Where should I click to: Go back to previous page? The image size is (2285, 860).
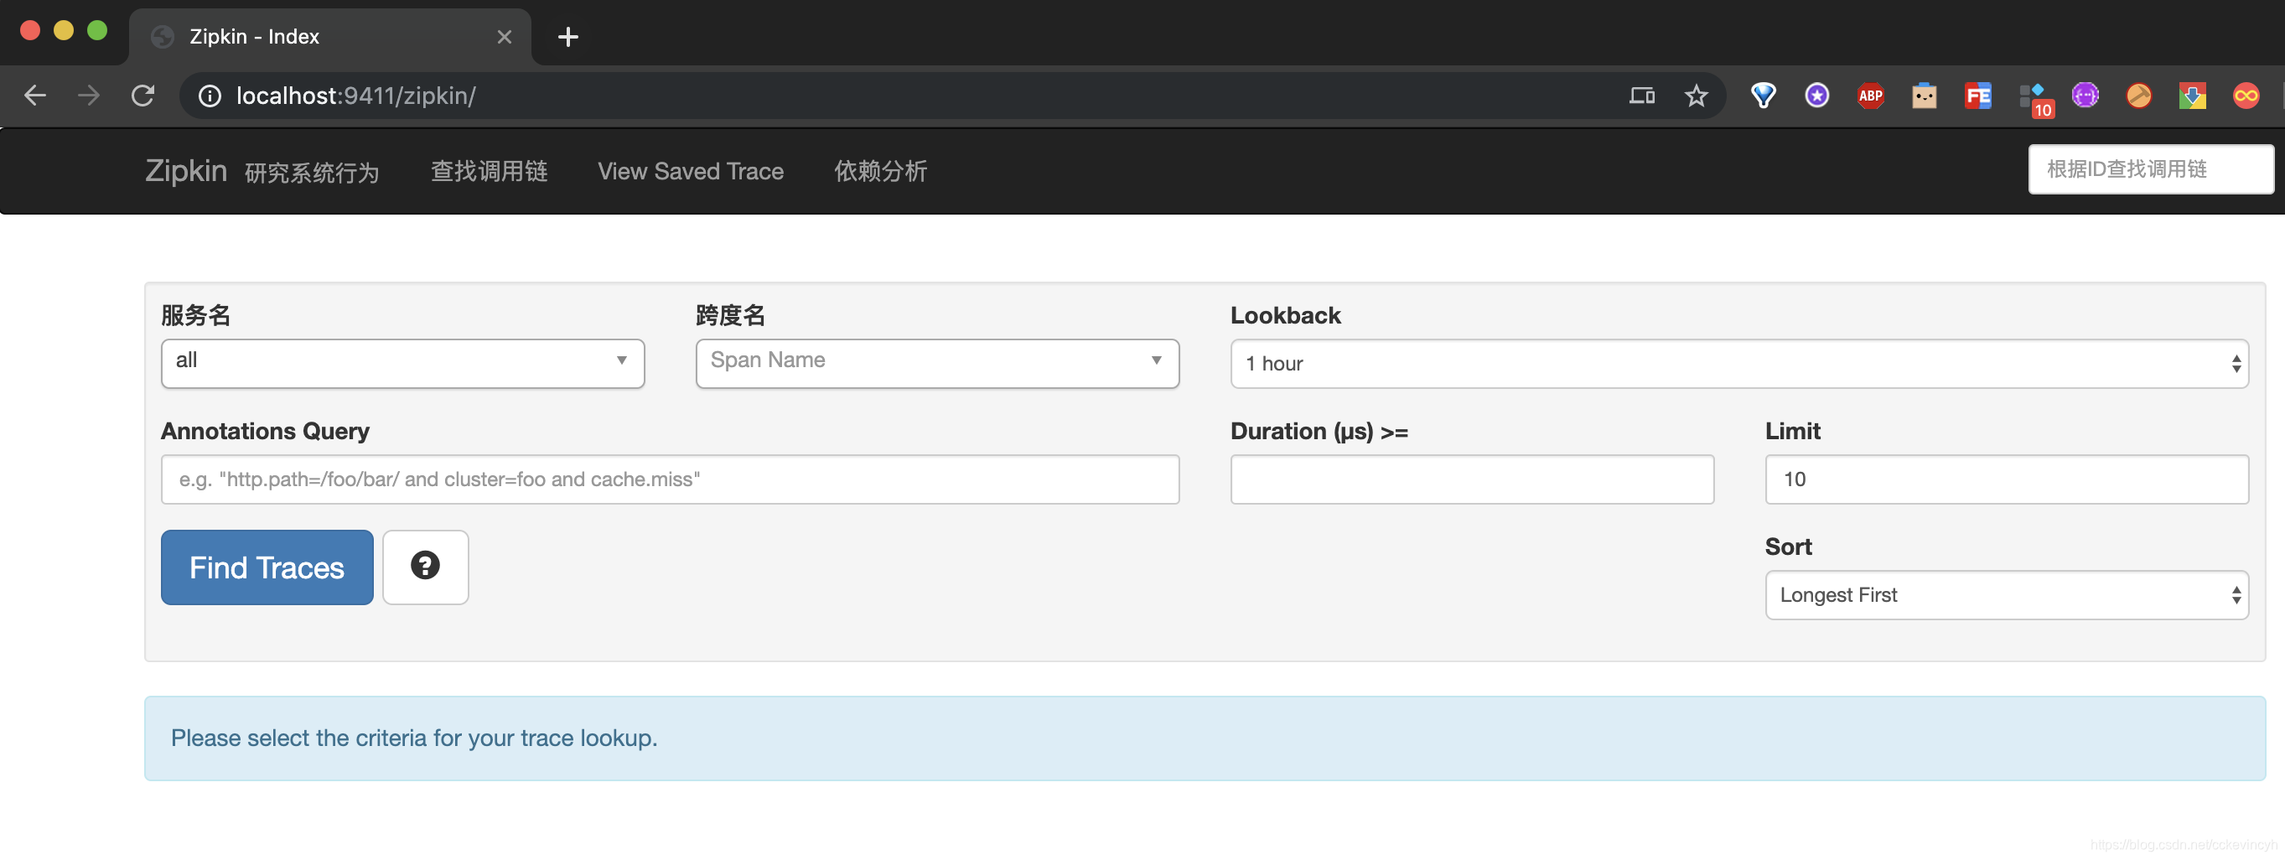[34, 96]
